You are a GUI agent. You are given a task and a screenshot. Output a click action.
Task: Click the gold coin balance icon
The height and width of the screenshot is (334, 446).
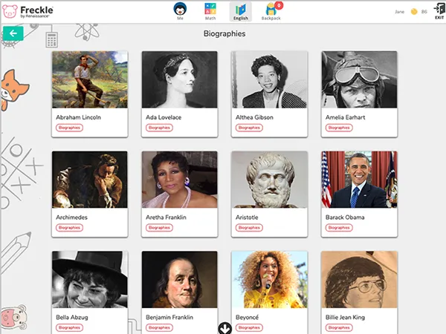[414, 12]
